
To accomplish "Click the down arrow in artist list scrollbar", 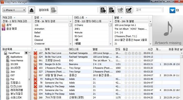I will pos(110,44).
